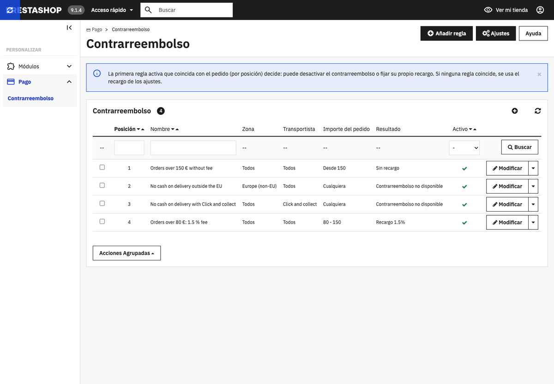Click the Nombre filter input
Image resolution: width=554 pixels, height=384 pixels.
pos(193,148)
